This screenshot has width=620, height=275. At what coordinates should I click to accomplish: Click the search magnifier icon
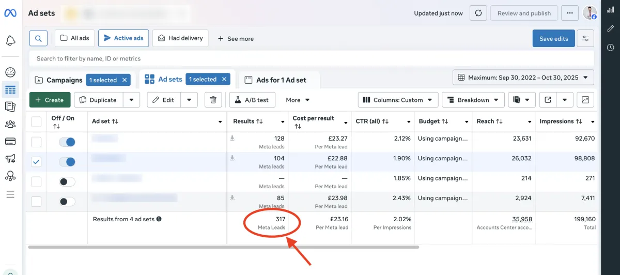point(38,38)
